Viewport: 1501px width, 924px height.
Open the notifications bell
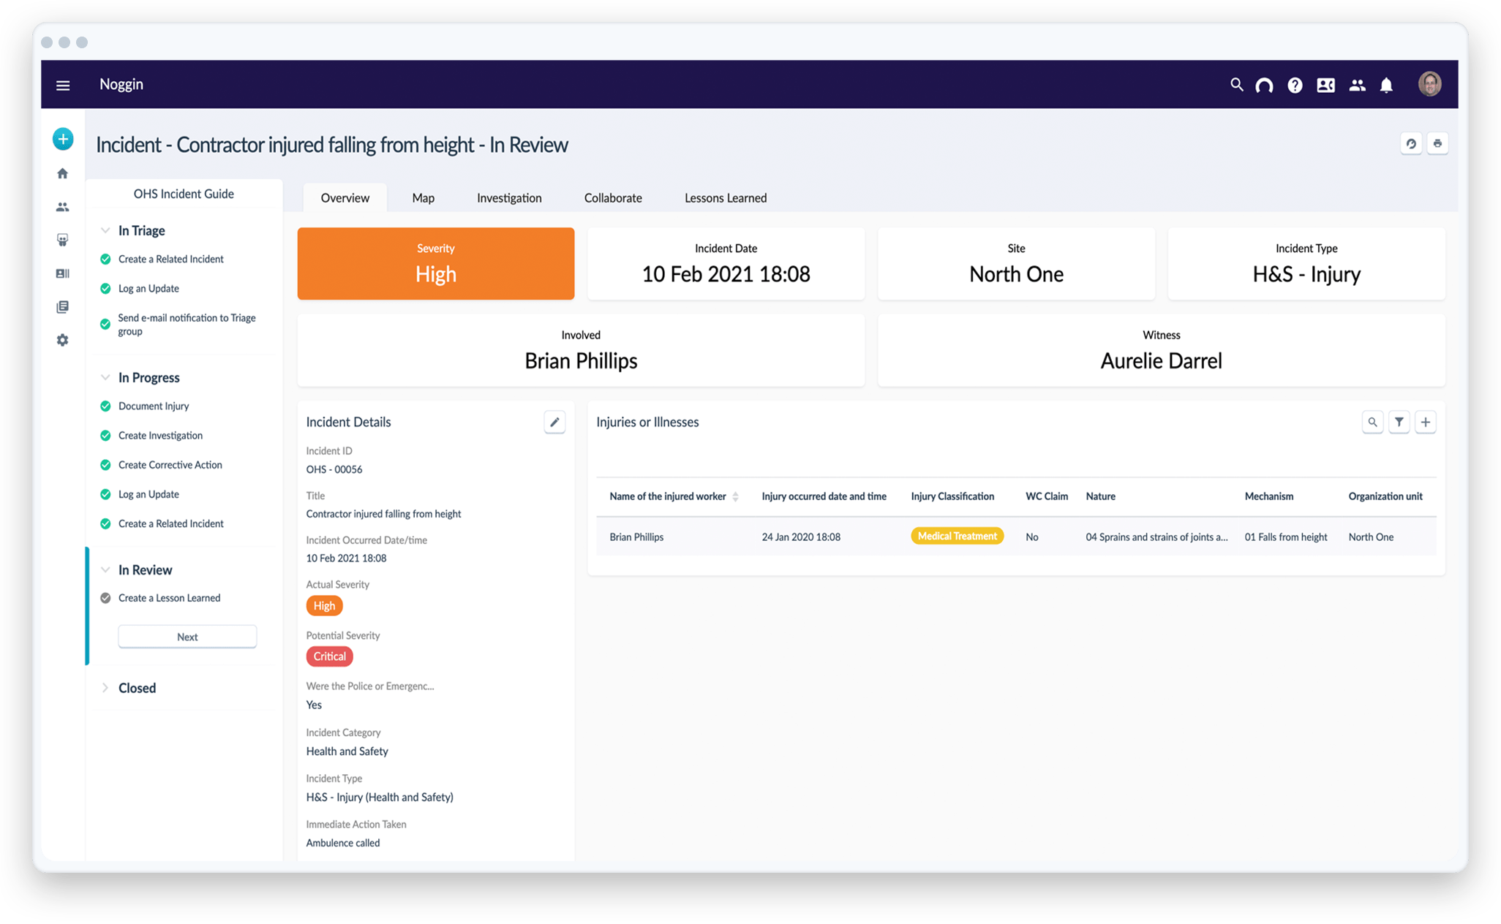click(1385, 86)
